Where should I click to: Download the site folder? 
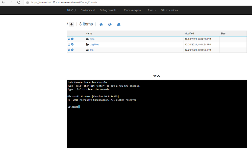(69, 50)
